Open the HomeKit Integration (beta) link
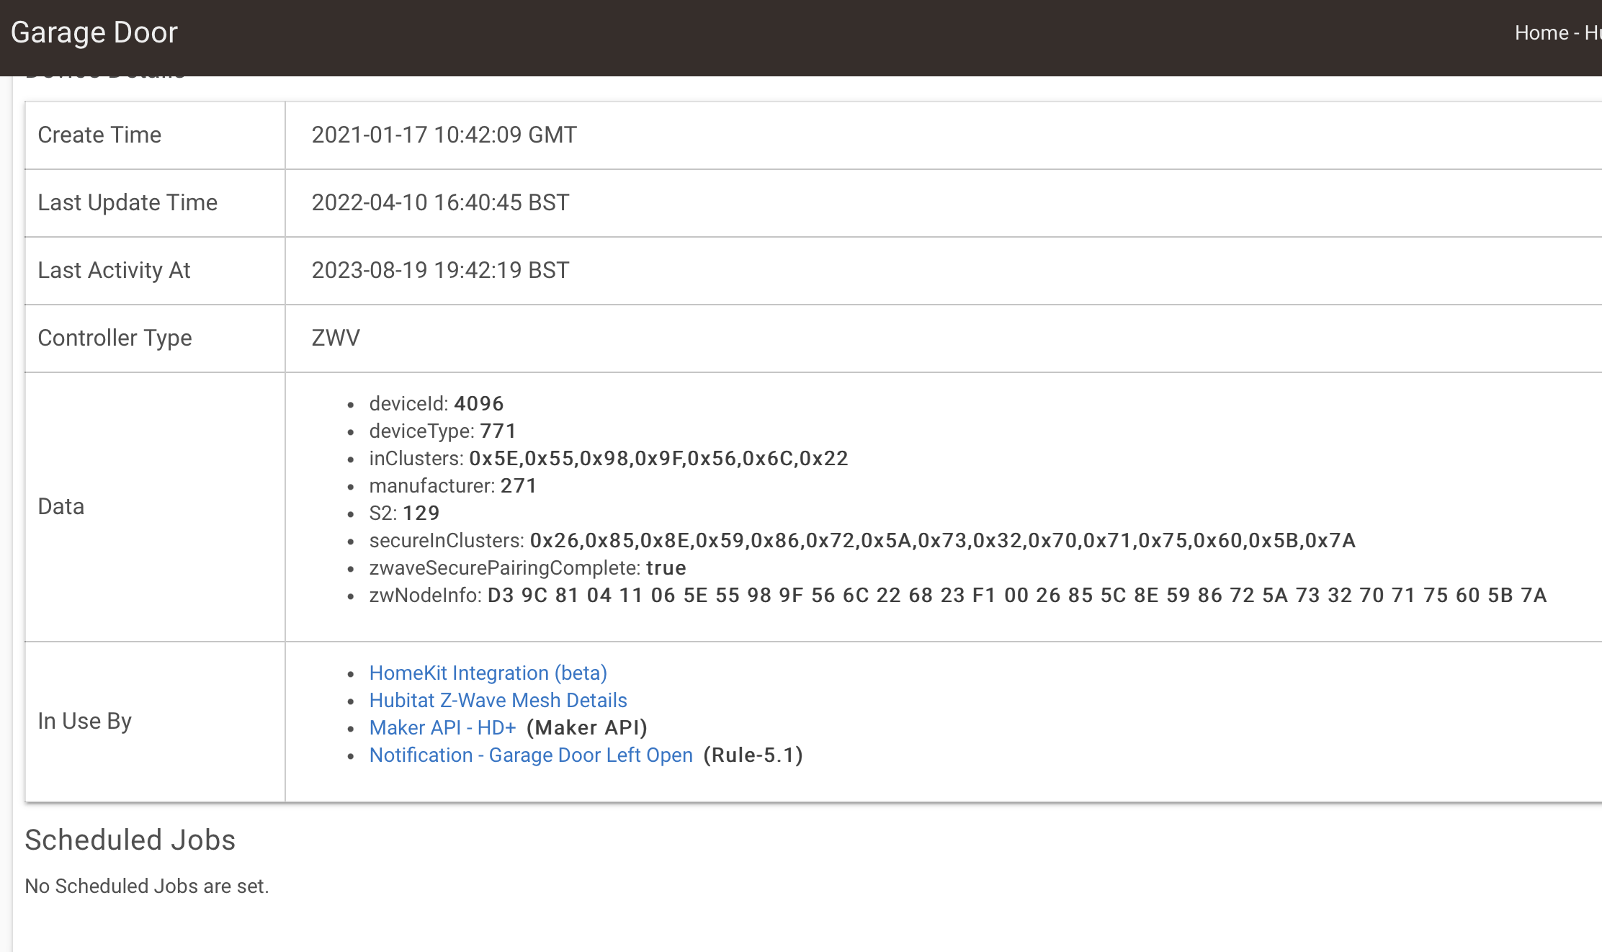 [x=488, y=673]
